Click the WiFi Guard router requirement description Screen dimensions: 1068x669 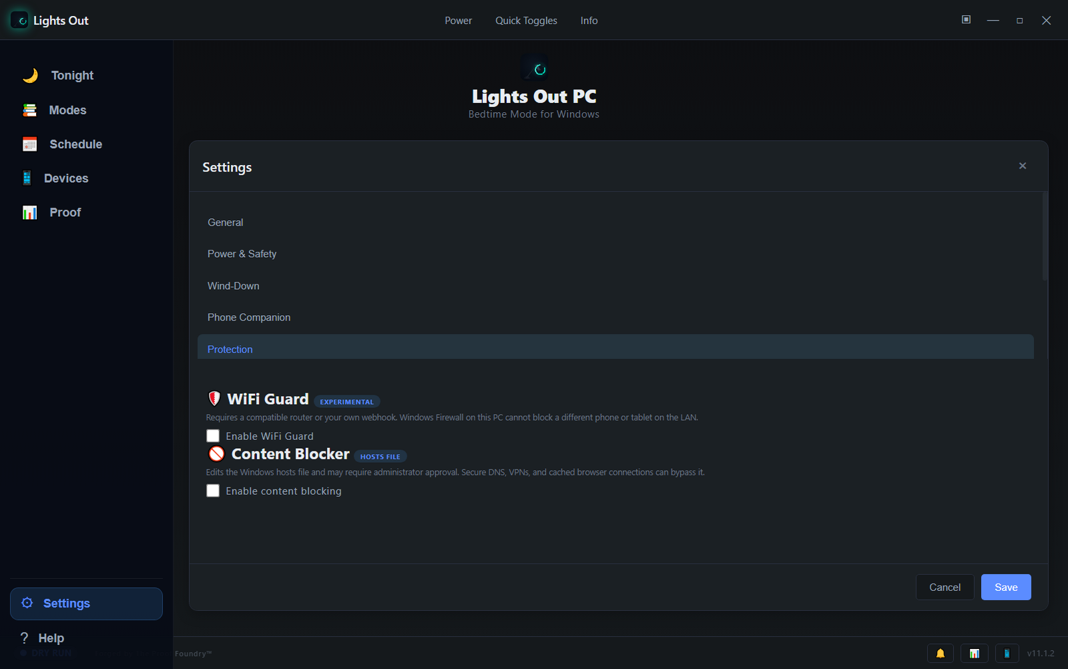click(x=452, y=417)
